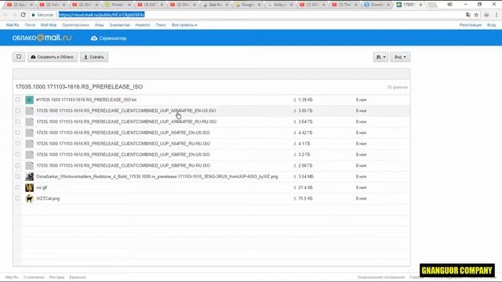Image resolution: width=502 pixels, height=282 pixels.
Task: Click the Регистрация link
Action: point(471,25)
